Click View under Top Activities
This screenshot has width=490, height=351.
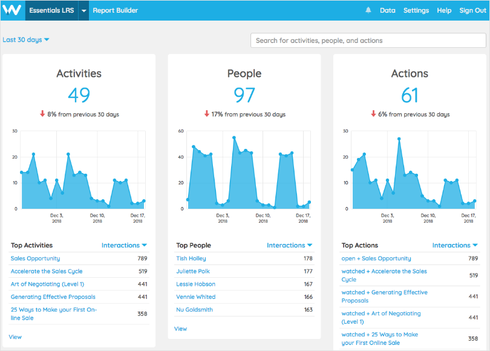point(15,337)
